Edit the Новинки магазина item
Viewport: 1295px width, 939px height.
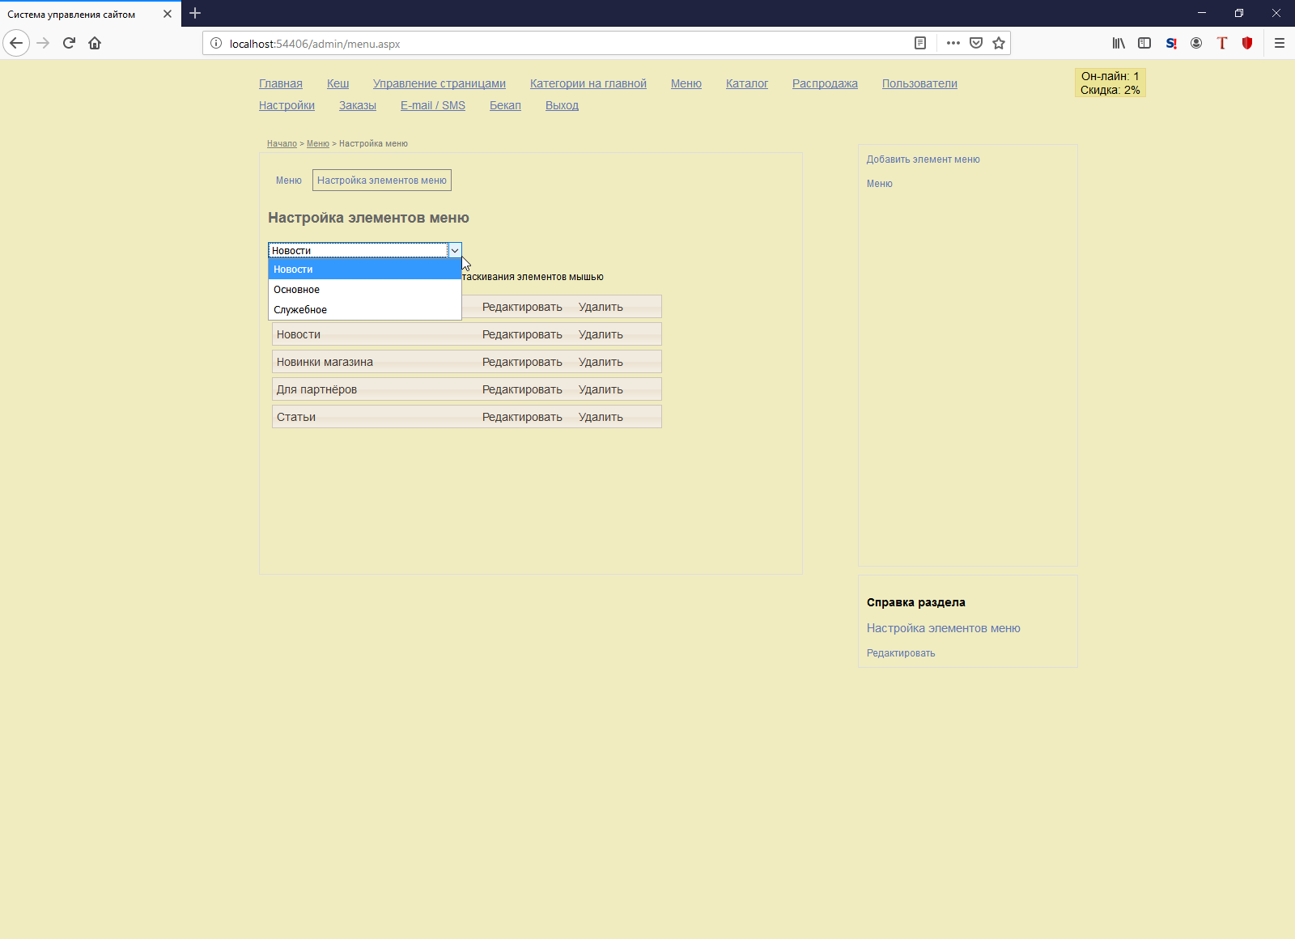522,362
